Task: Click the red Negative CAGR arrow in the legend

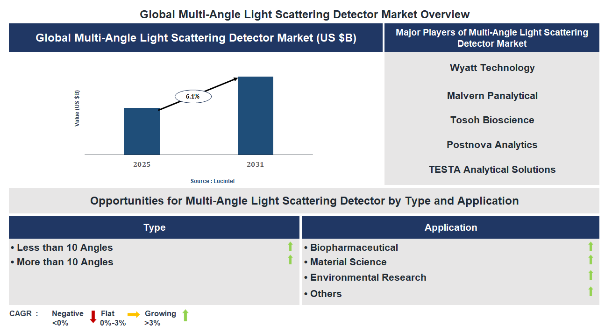Action: pyautogui.click(x=93, y=317)
